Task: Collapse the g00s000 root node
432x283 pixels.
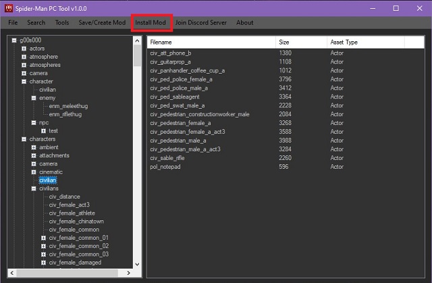Action: click(14, 41)
